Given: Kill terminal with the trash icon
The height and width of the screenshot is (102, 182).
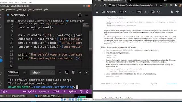Looking at the screenshot, I should pyautogui.click(x=73, y=73).
